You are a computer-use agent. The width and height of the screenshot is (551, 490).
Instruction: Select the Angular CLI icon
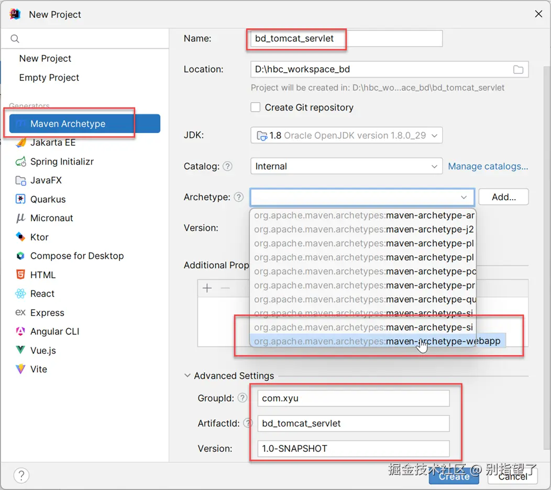tap(21, 331)
